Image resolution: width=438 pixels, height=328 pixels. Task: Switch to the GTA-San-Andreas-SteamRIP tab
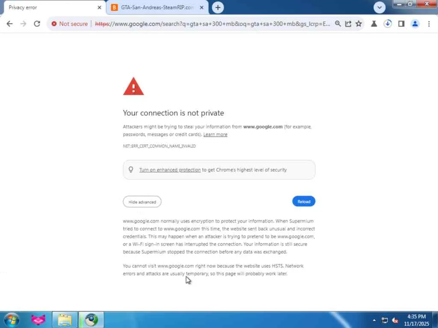(157, 8)
